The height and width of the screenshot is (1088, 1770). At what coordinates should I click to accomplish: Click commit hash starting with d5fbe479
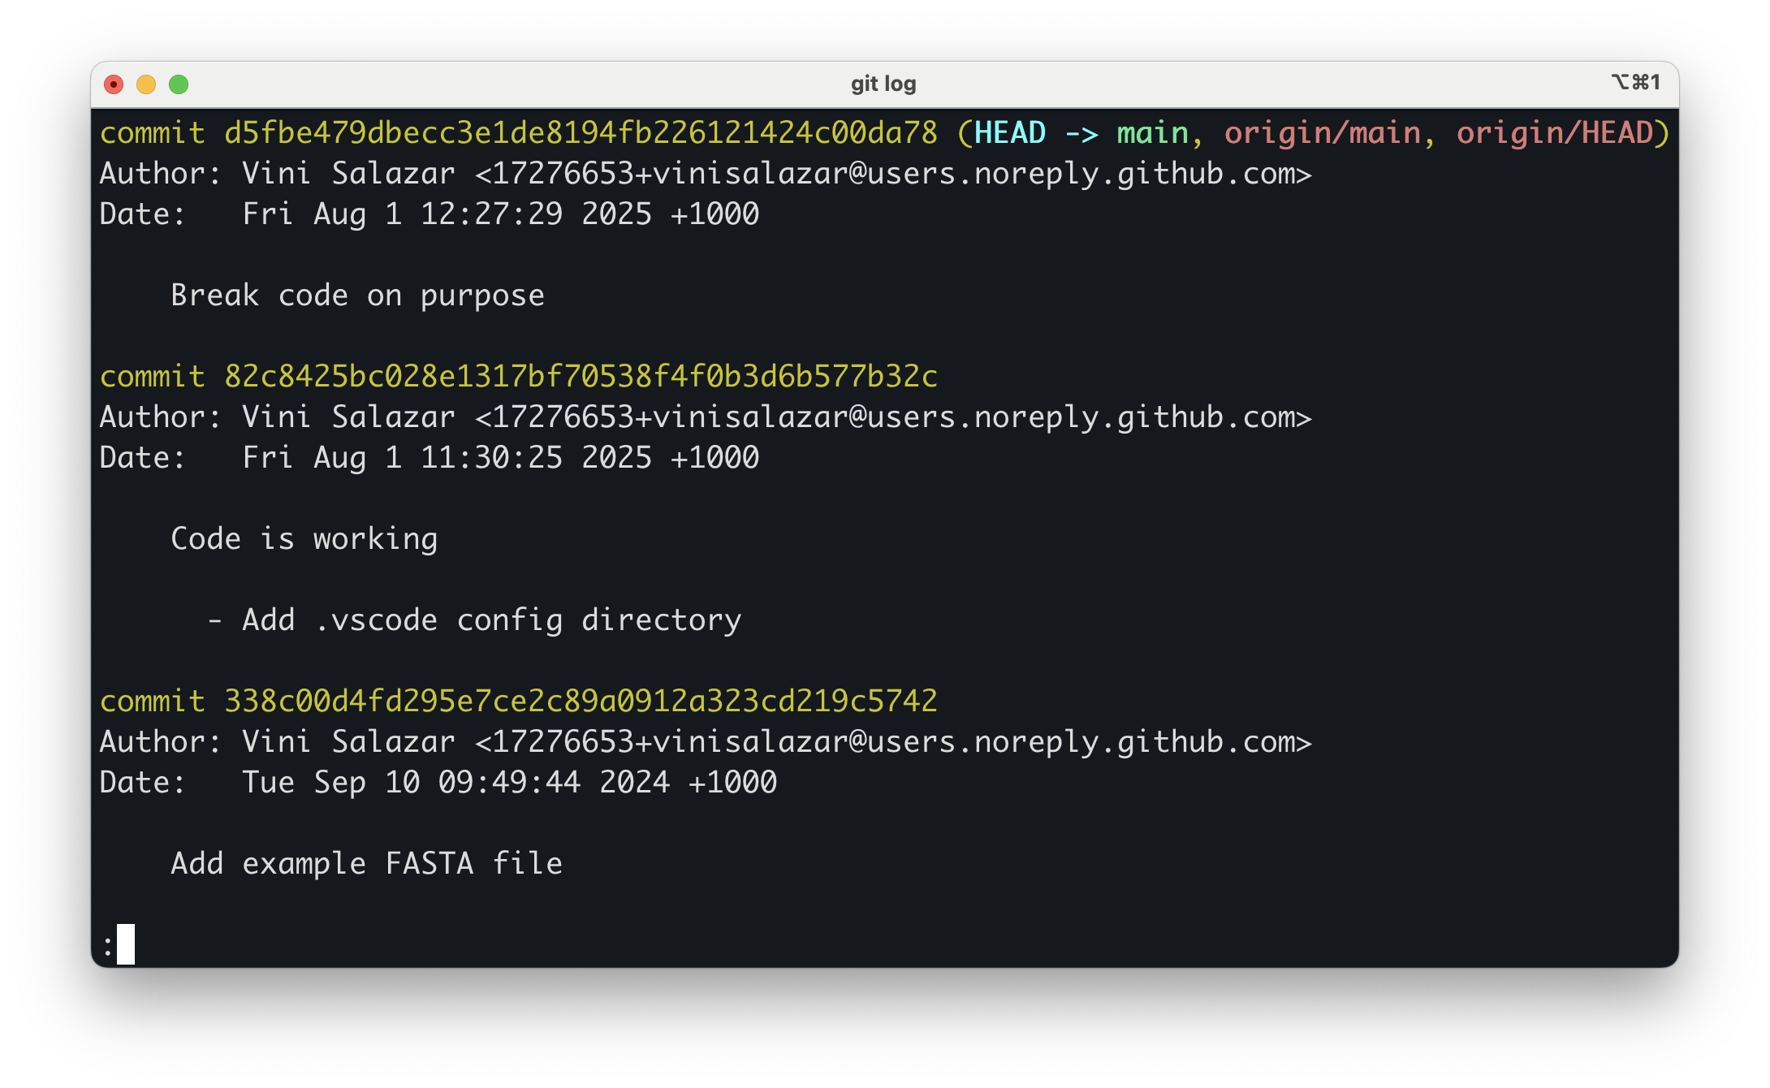[x=581, y=133]
